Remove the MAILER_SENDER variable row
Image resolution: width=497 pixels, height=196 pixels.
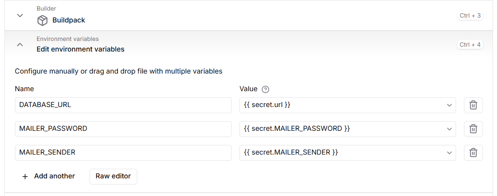473,153
